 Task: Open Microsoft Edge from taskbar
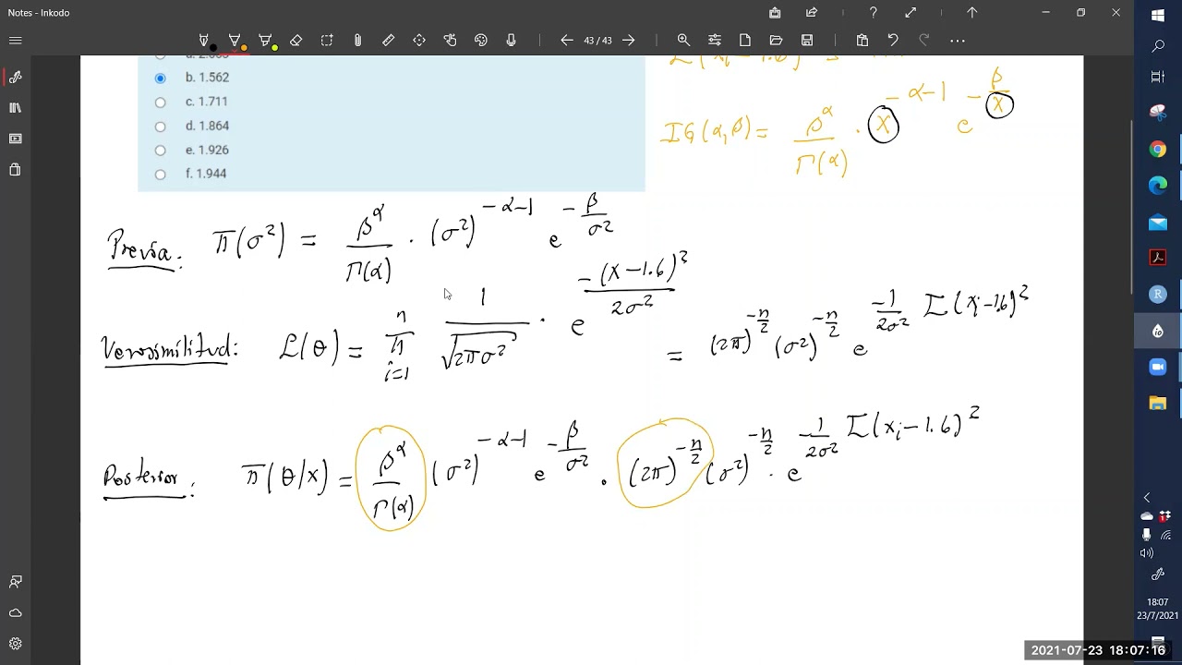(1158, 186)
